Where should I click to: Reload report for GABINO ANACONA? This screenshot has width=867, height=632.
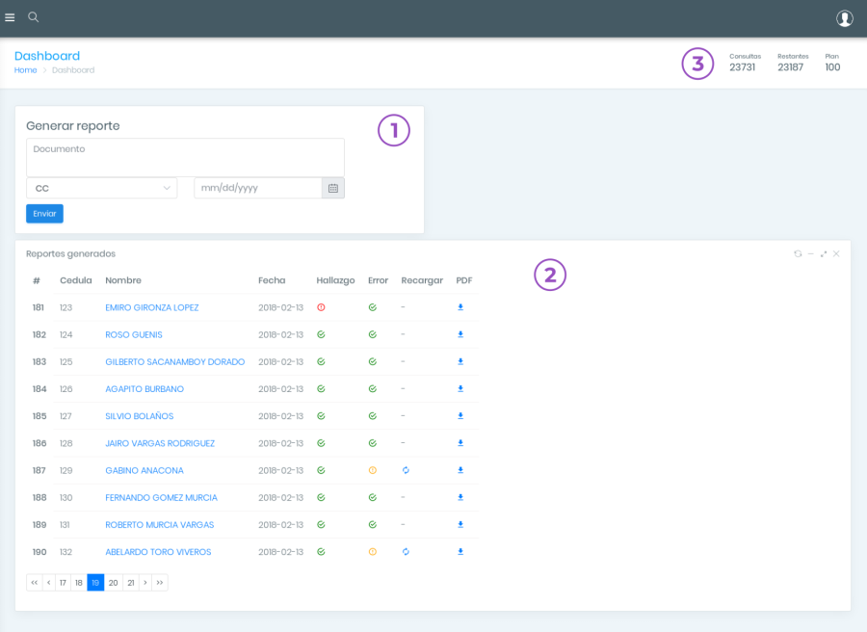[x=406, y=470]
